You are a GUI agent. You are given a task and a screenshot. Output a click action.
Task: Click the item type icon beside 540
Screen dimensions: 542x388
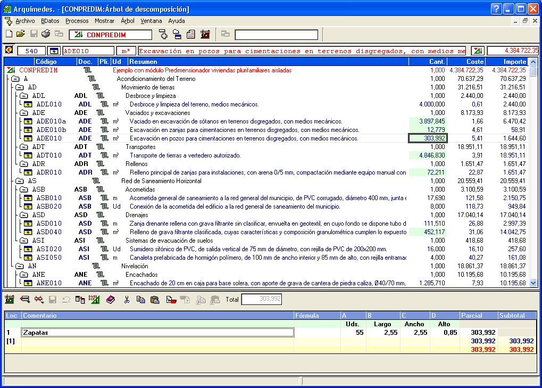pos(54,51)
